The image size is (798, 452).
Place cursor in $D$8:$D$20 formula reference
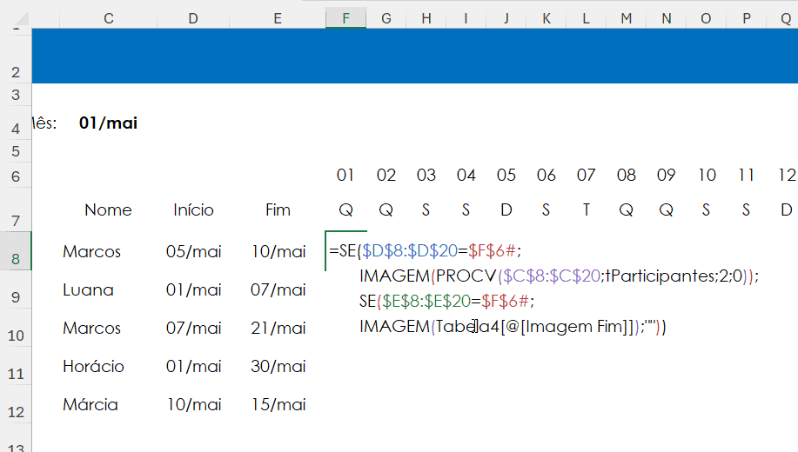point(410,250)
